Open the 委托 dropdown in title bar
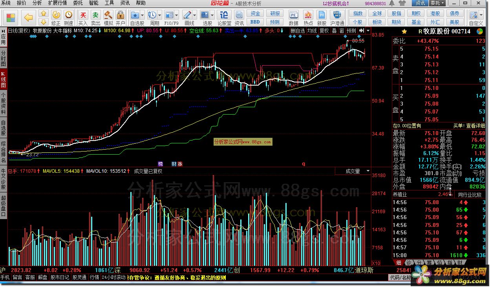This screenshot has height=287, width=490. (x=437, y=3)
